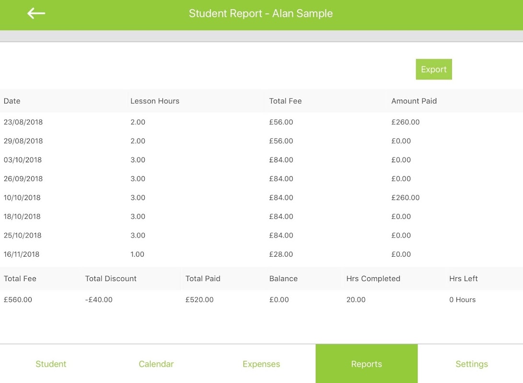523x383 pixels.
Task: Go back using the arrow icon
Action: [x=36, y=13]
